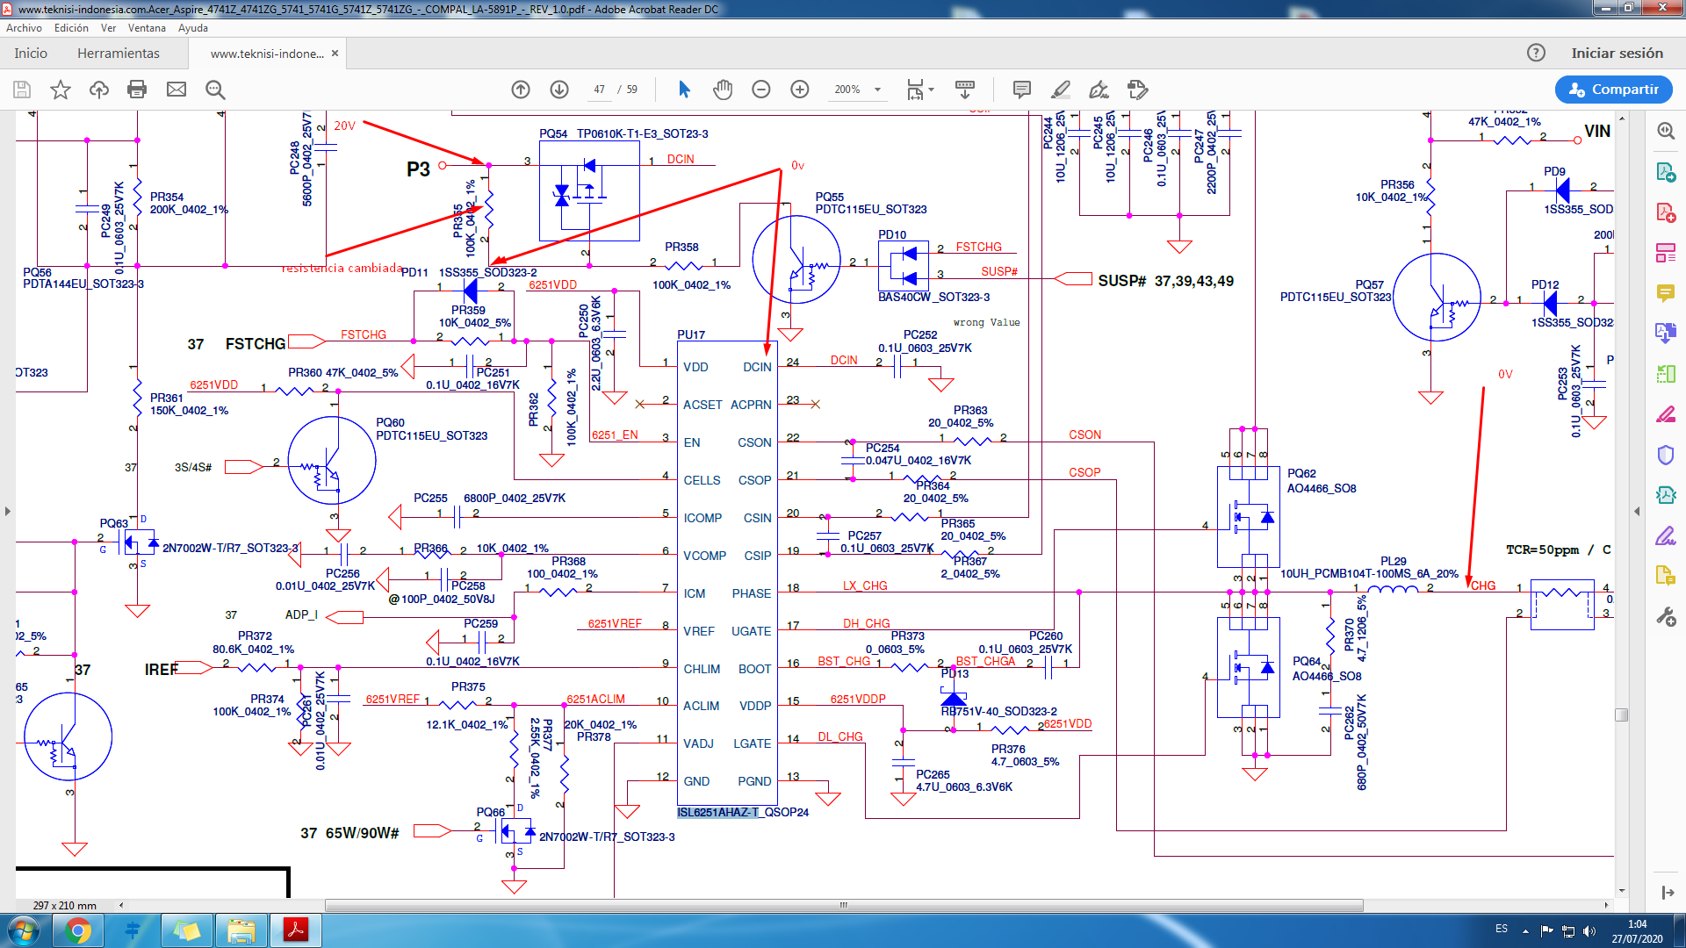Activate the arrow selection tool
Screen dimensions: 1686x948
click(685, 90)
